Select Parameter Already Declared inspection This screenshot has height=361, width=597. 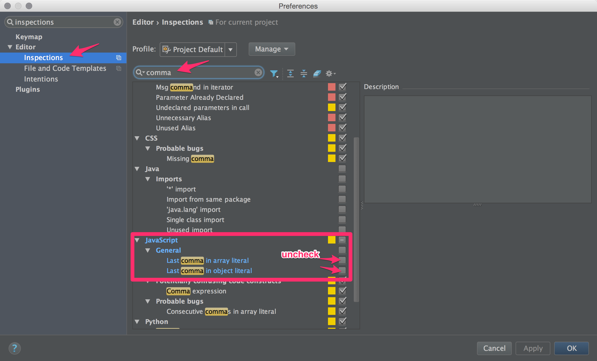200,97
